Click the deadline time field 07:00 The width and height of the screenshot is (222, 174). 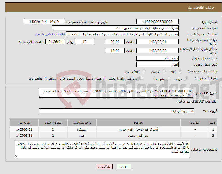[115, 42]
